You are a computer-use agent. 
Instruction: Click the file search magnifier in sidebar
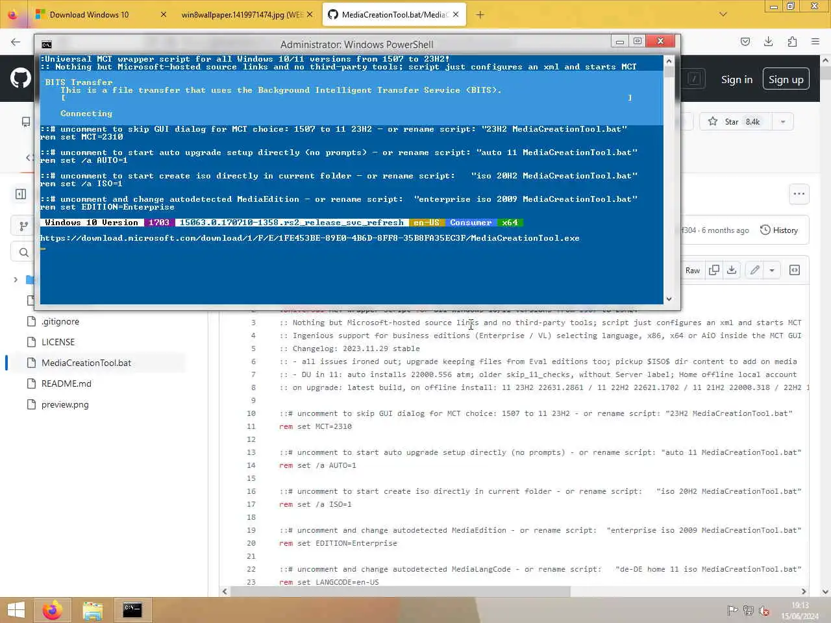tap(24, 252)
